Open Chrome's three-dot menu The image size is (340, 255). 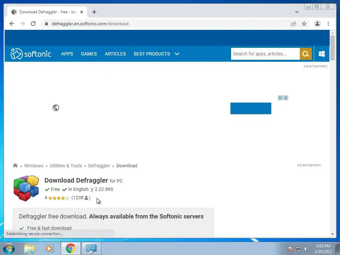(x=328, y=24)
